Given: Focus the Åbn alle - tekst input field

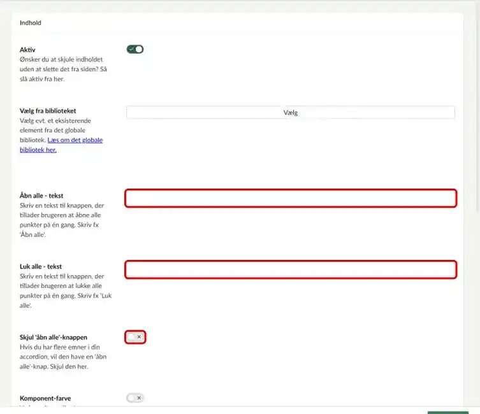Looking at the screenshot, I should (291, 198).
